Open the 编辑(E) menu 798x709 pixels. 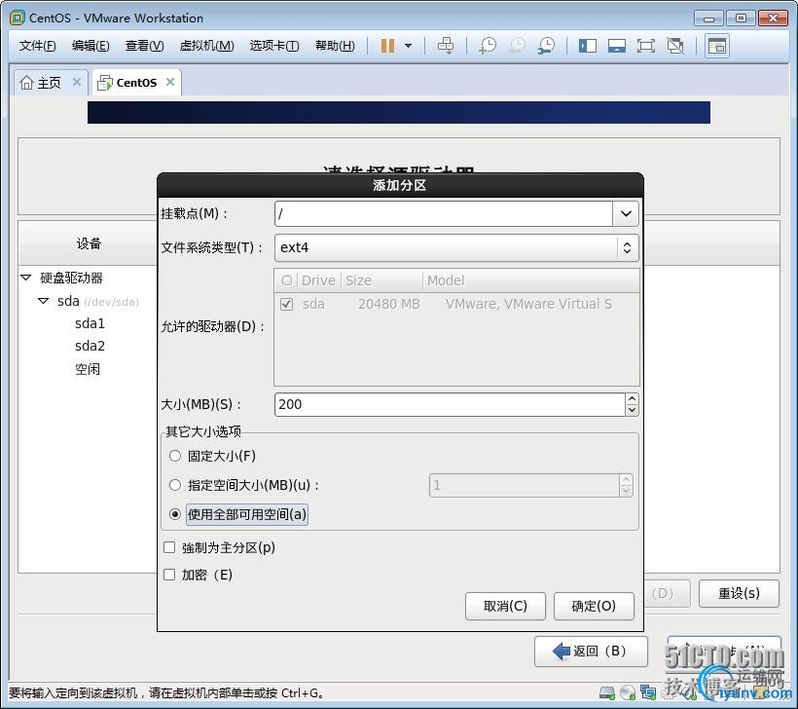point(91,46)
